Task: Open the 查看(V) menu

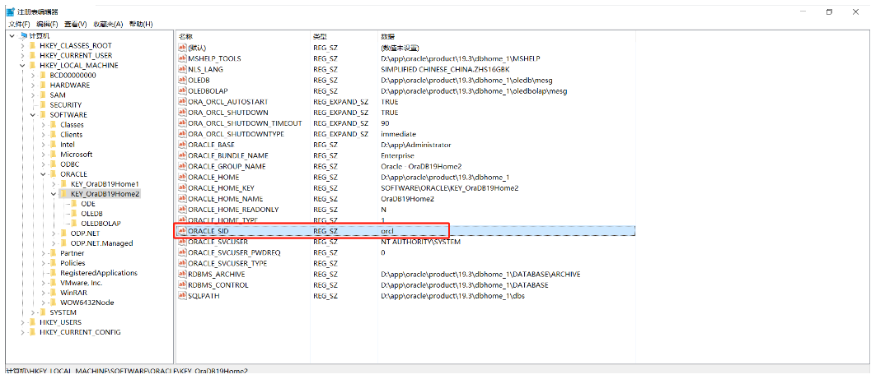Action: (x=76, y=25)
